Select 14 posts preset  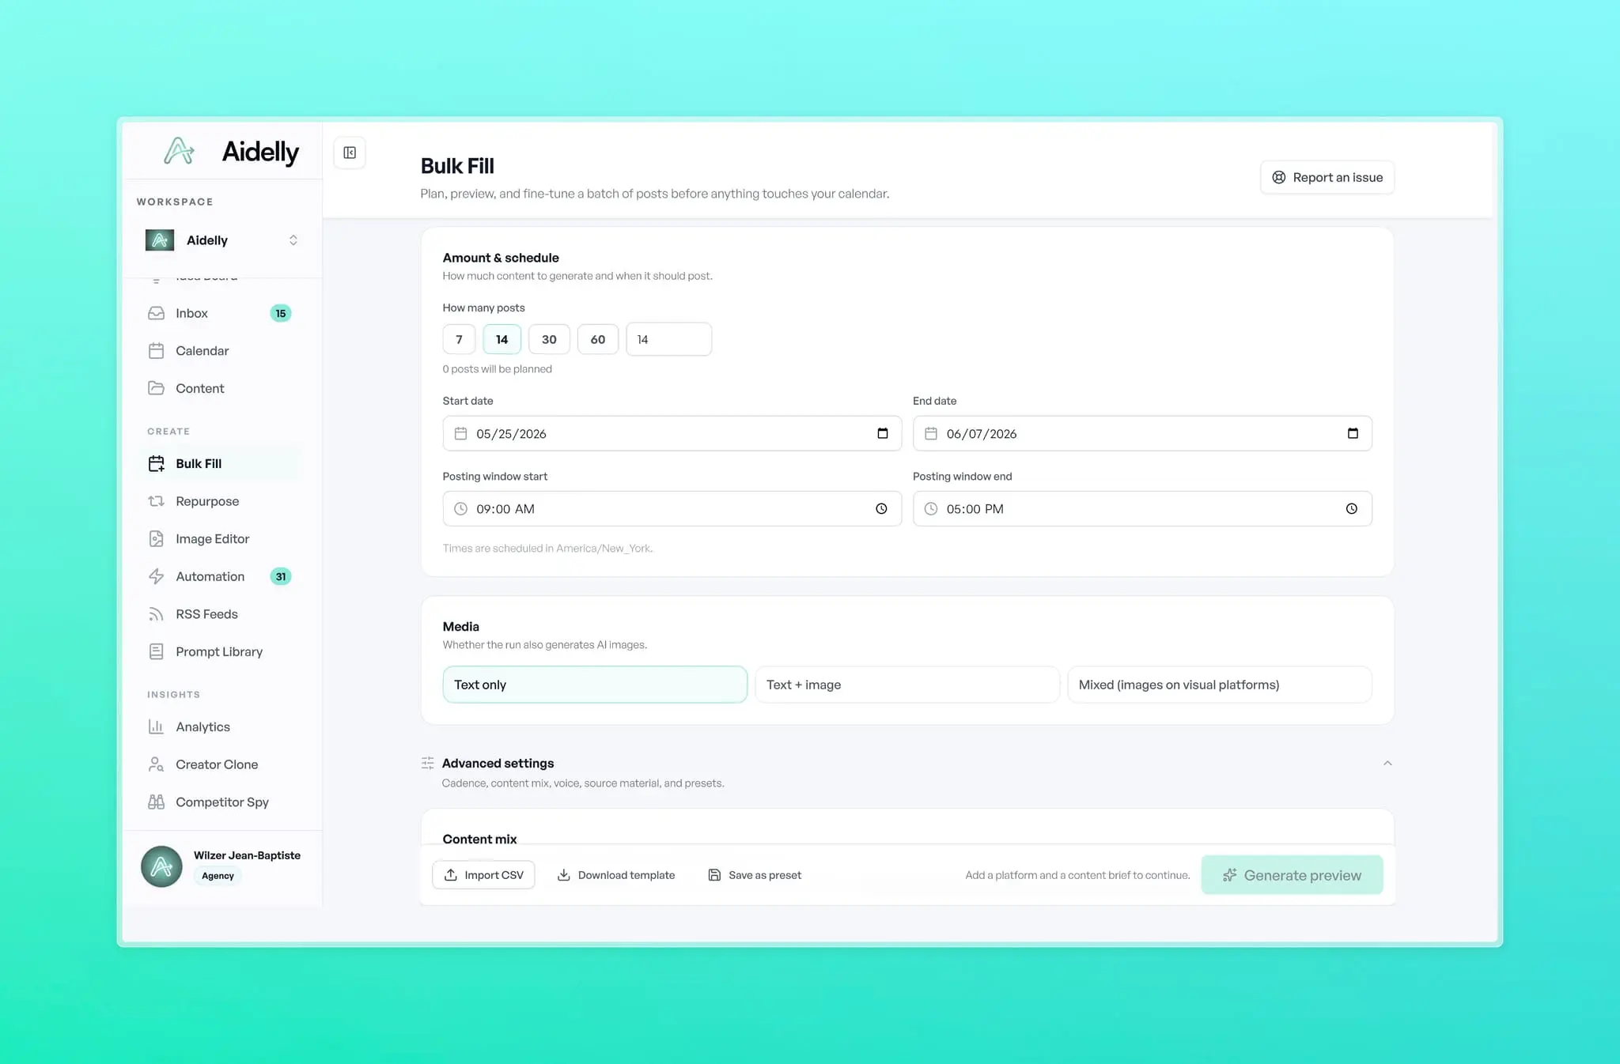502,339
